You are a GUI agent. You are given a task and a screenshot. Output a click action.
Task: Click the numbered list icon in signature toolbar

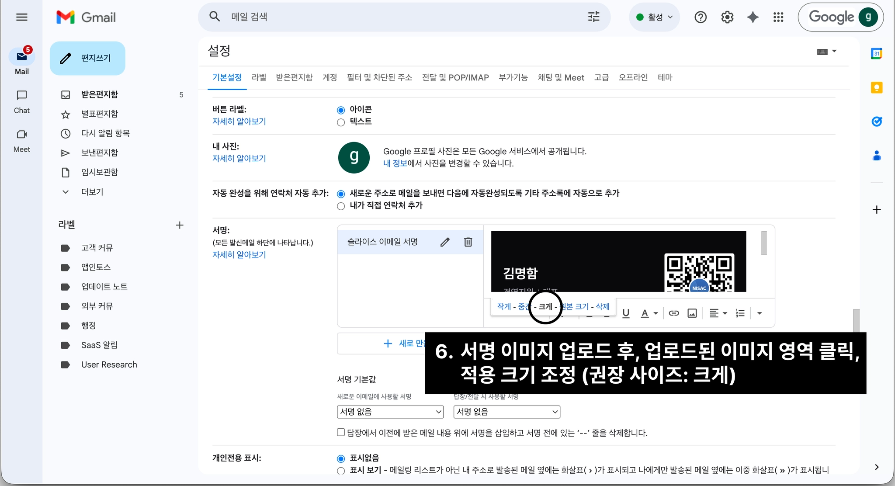740,313
